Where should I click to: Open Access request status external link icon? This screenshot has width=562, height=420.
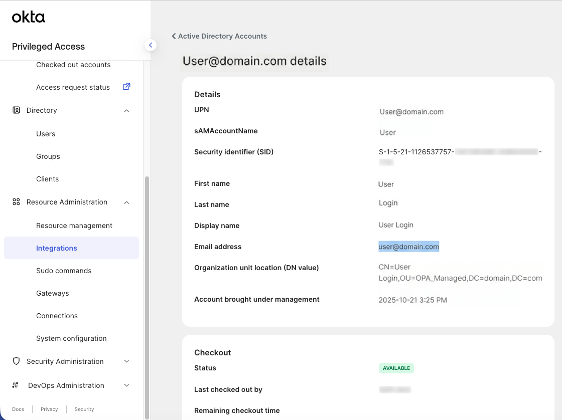(x=126, y=87)
